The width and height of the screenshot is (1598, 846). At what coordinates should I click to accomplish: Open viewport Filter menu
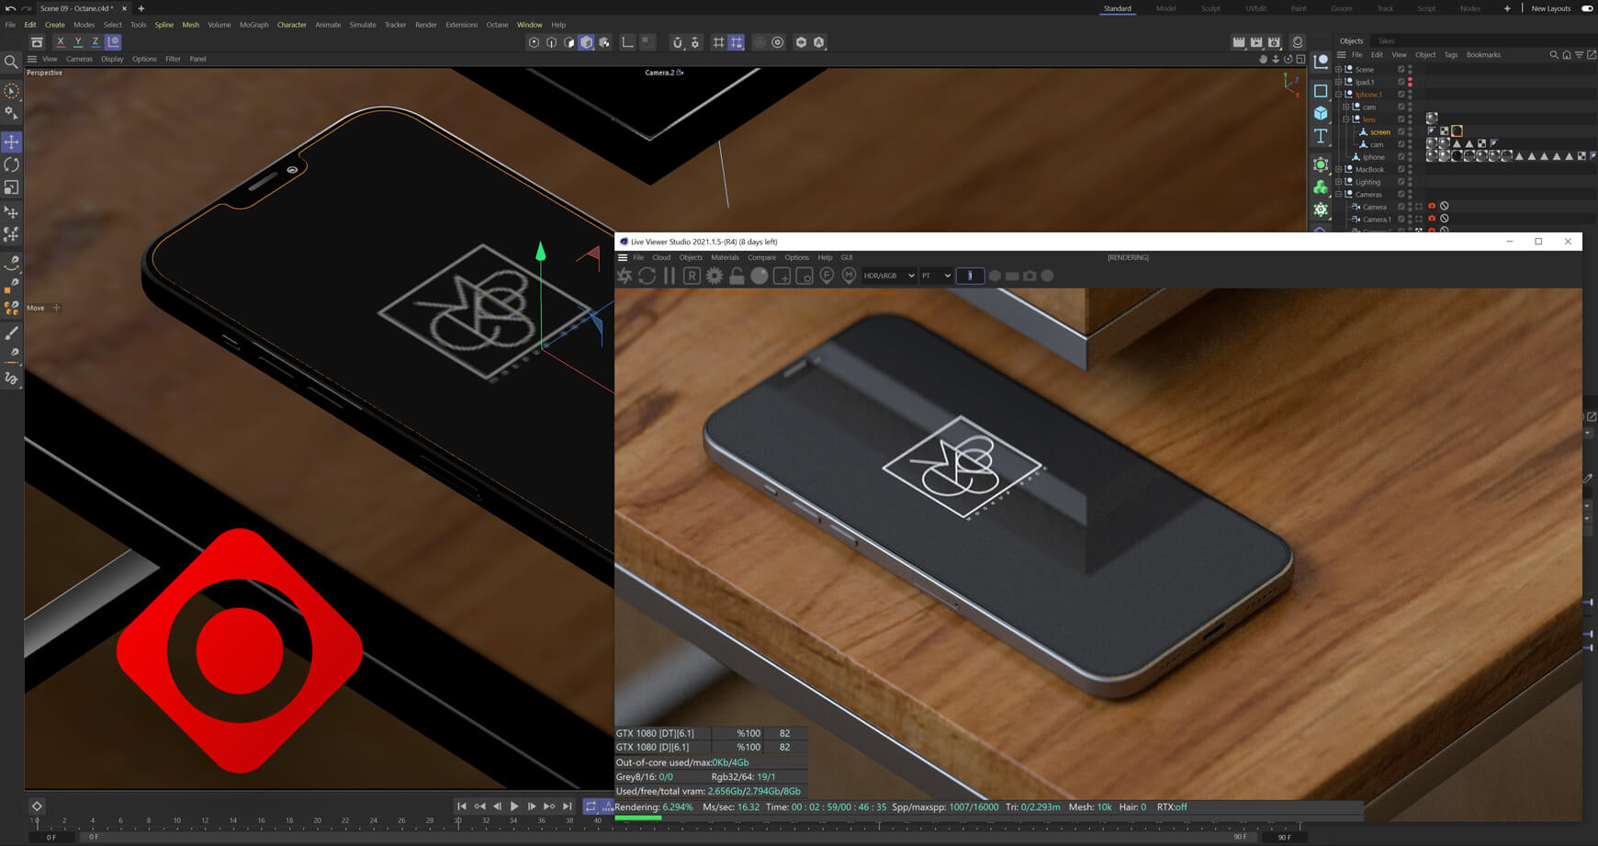173,59
